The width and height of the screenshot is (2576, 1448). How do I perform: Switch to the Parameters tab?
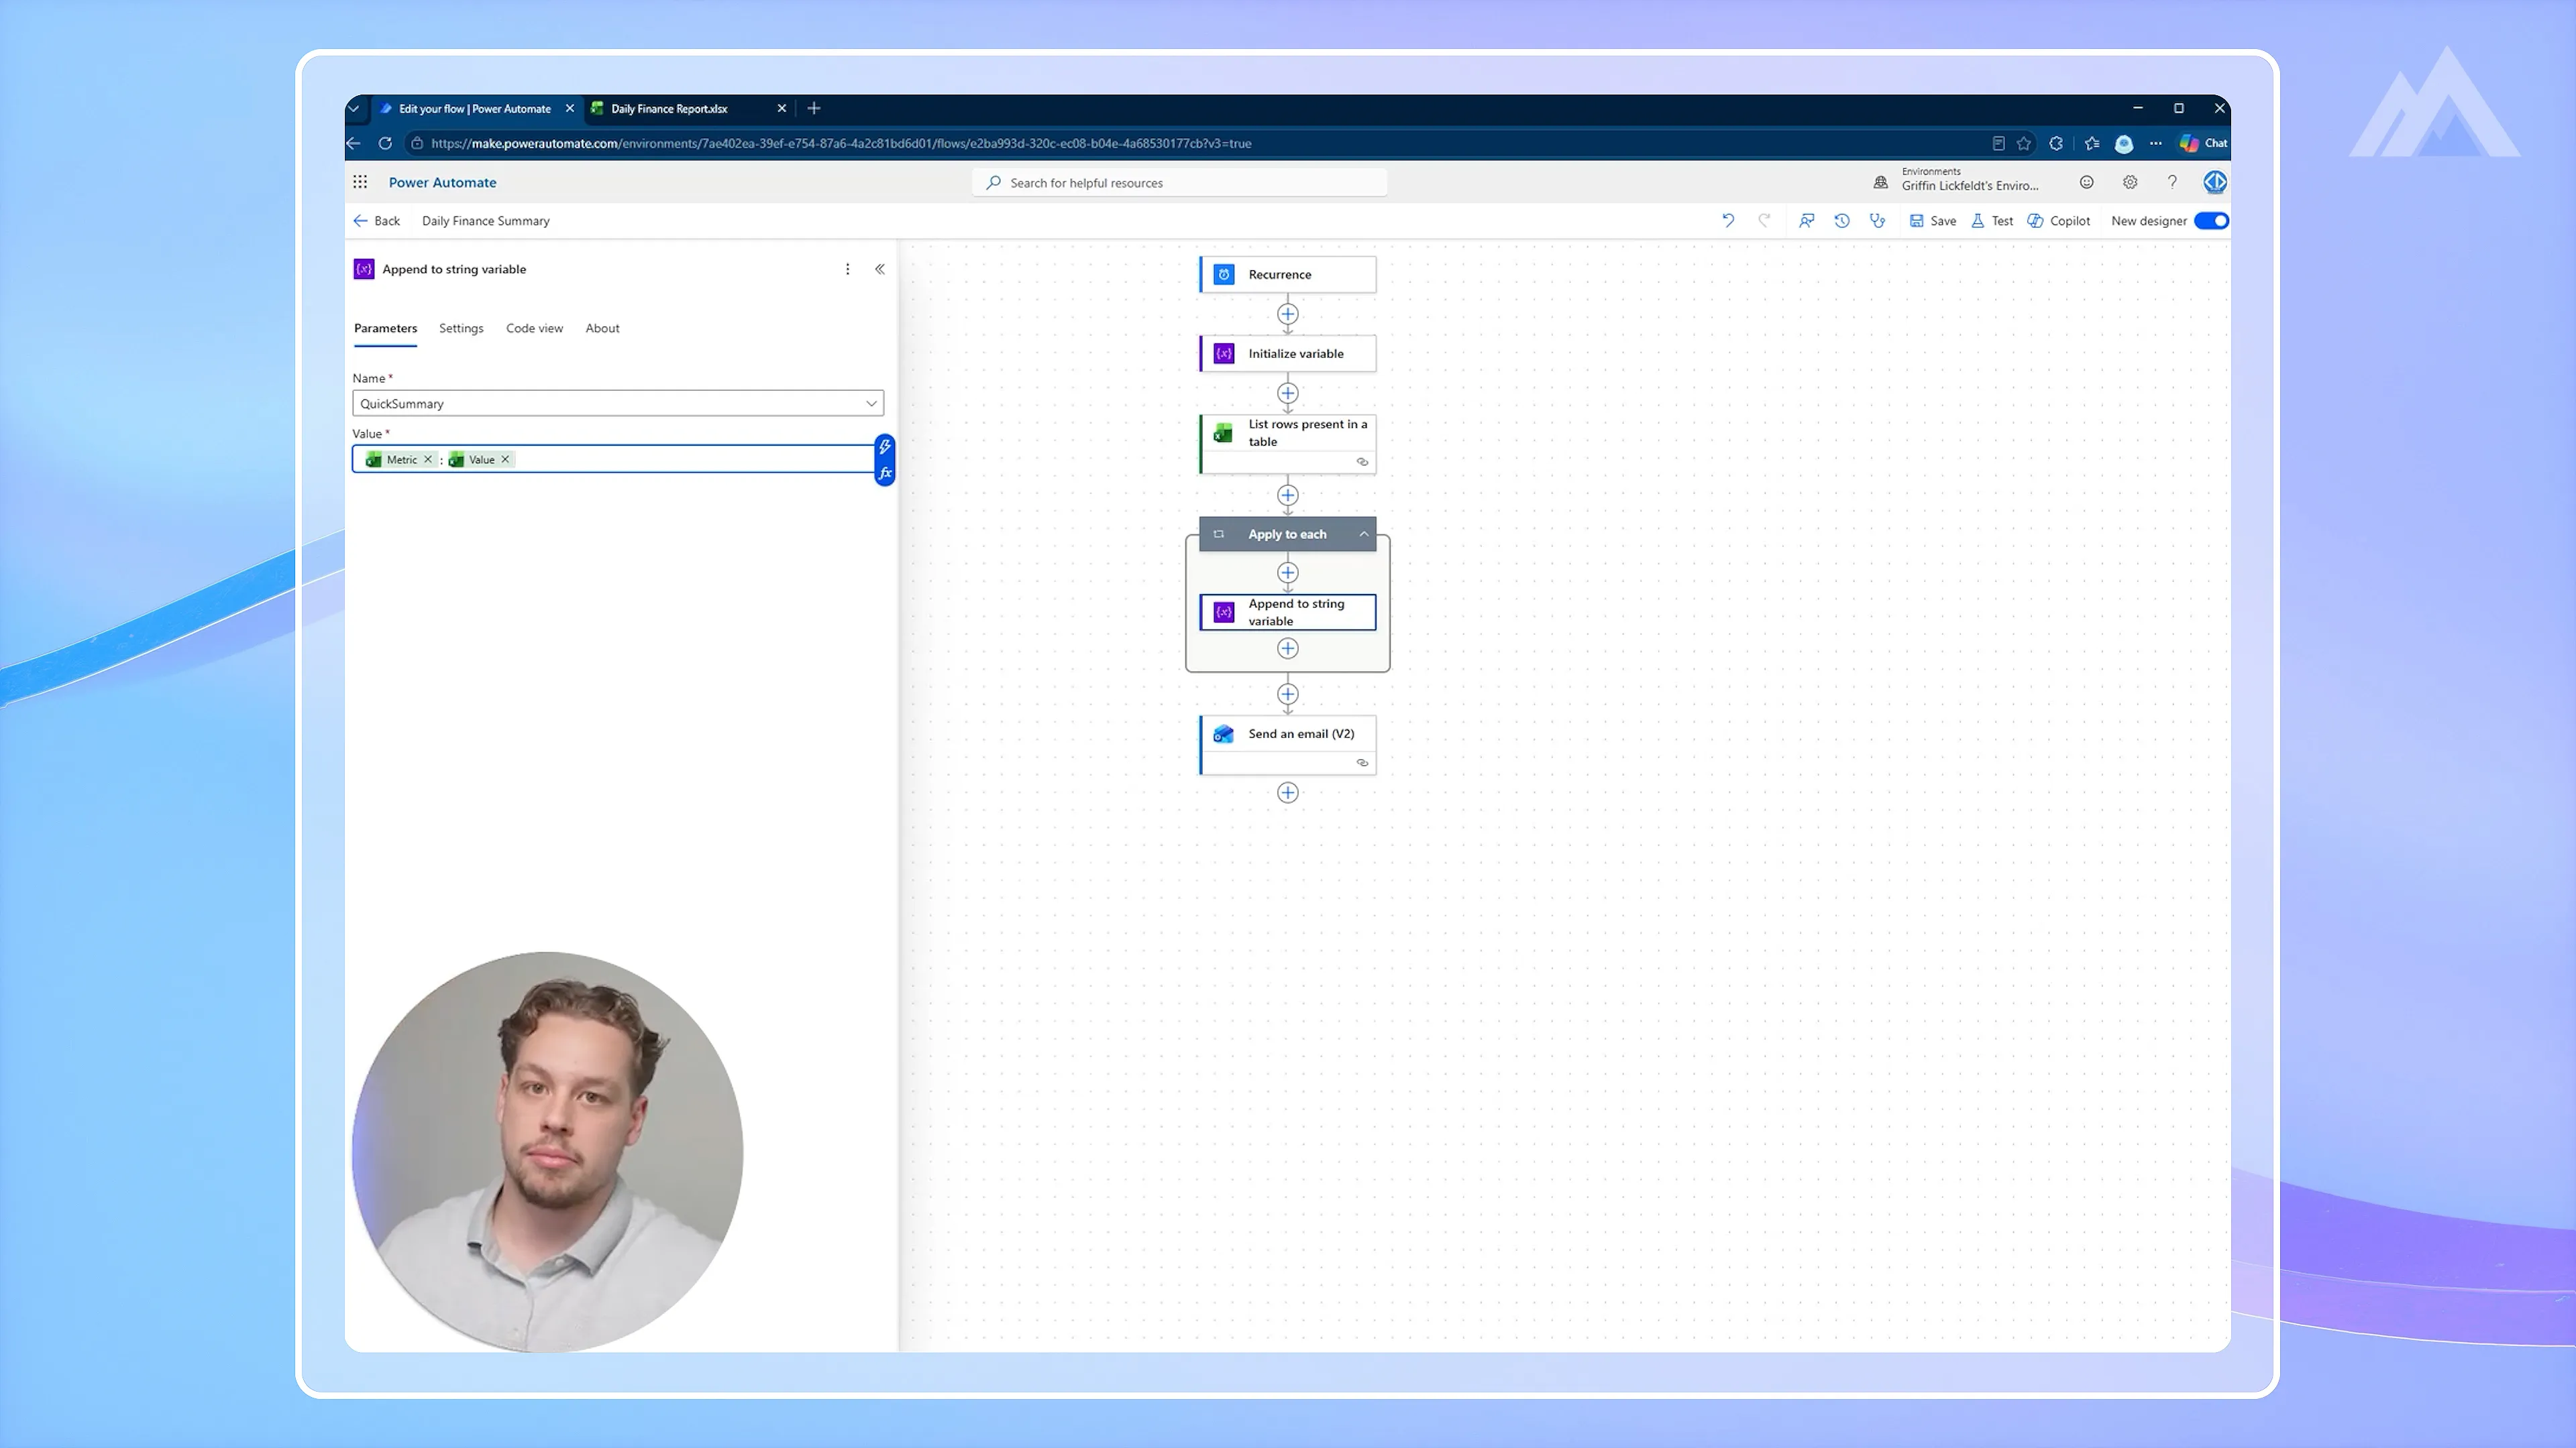click(x=385, y=328)
